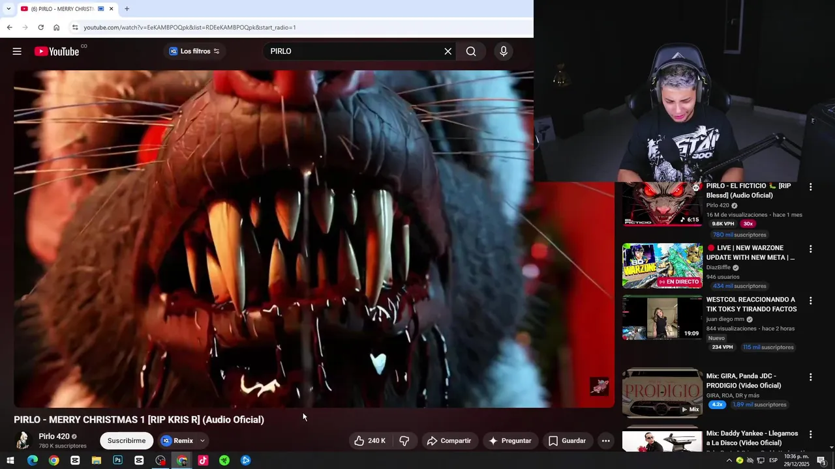Open Photoshop from the taskbar
Image resolution: width=835 pixels, height=469 pixels.
[x=117, y=461]
